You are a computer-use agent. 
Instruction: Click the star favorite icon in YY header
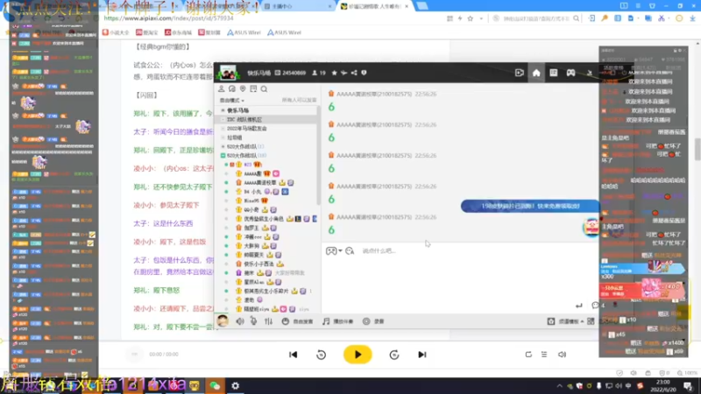click(335, 73)
